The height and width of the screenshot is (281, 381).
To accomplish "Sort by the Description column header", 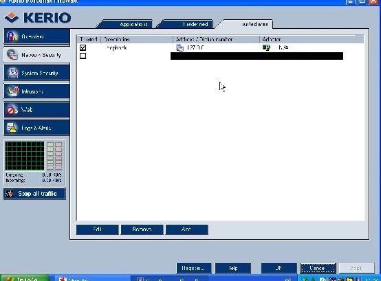I will [x=137, y=39].
